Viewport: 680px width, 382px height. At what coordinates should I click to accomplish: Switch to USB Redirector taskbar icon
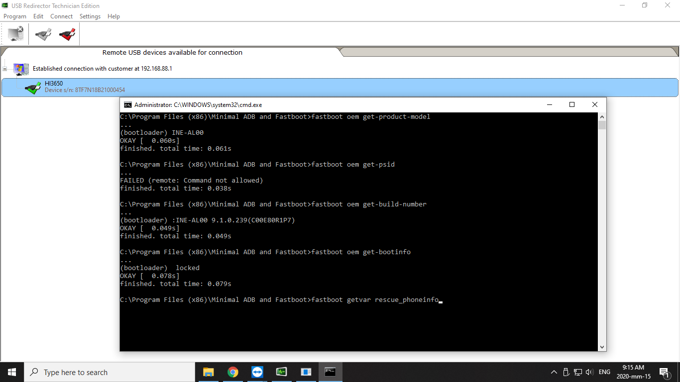pyautogui.click(x=281, y=372)
